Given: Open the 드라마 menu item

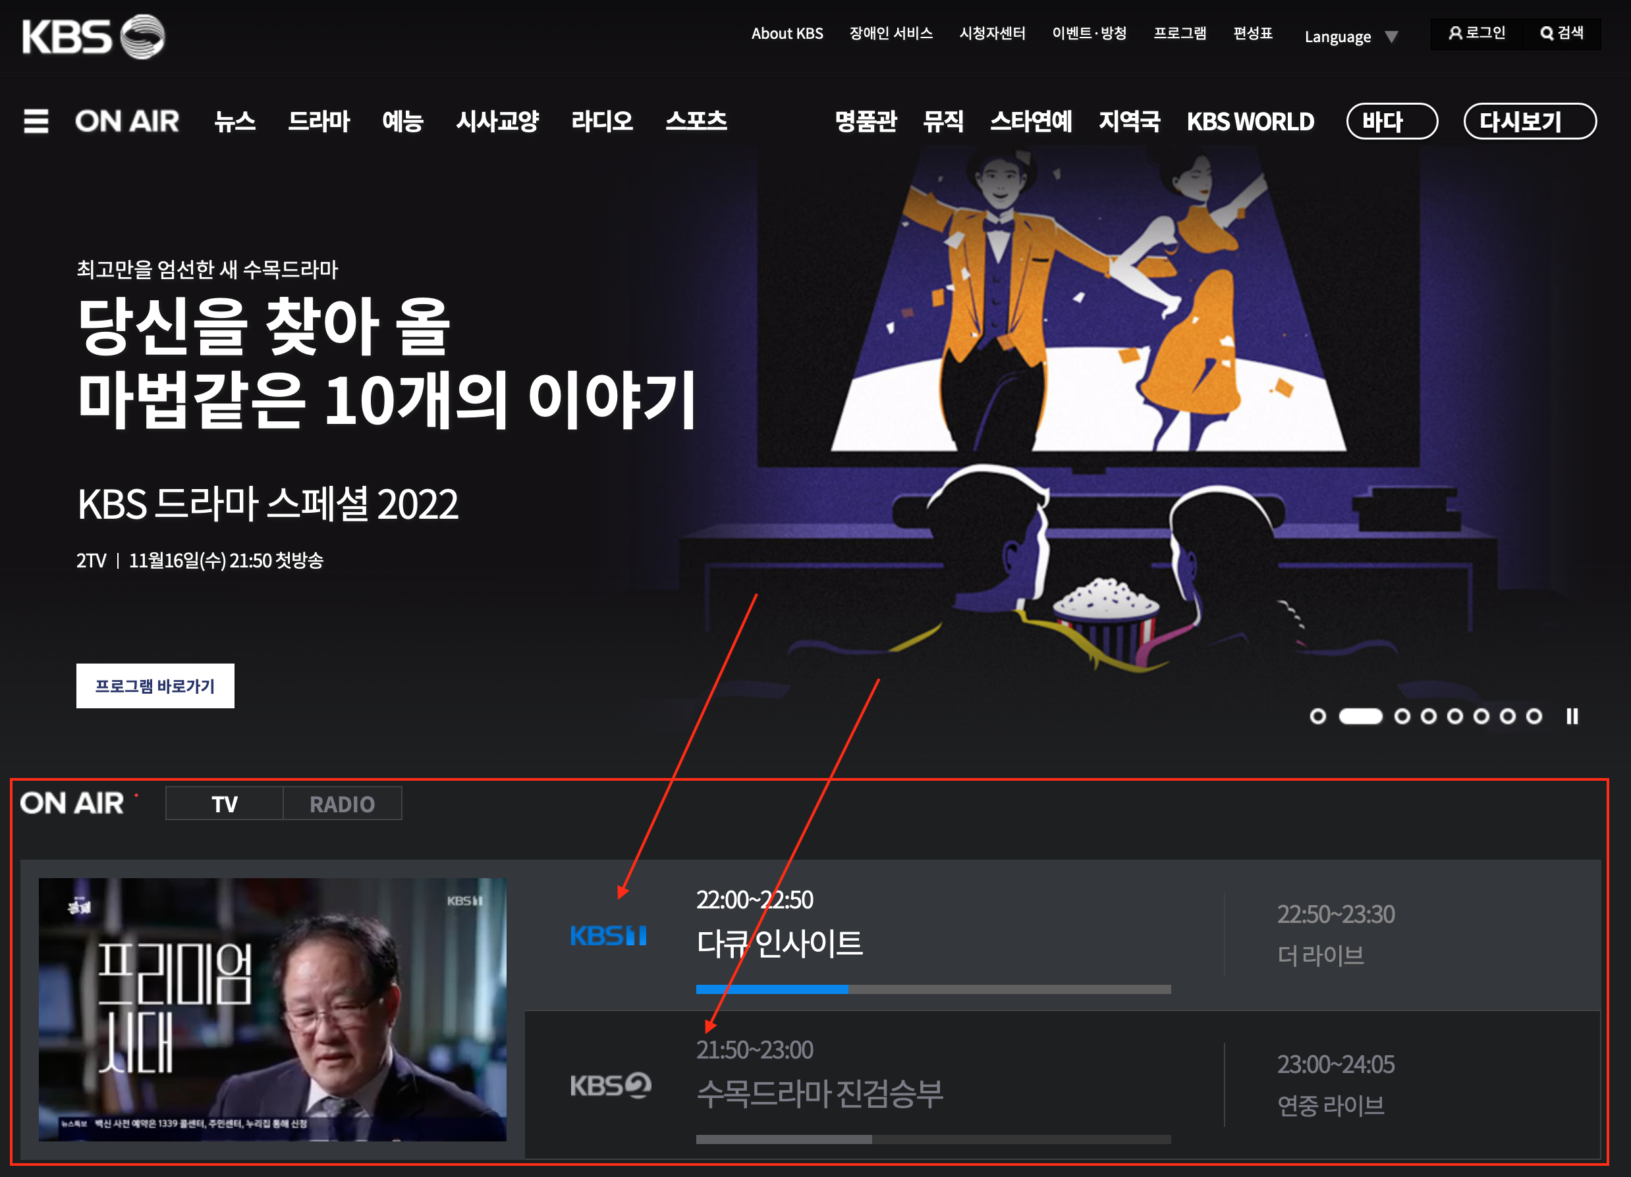Looking at the screenshot, I should click(x=319, y=120).
